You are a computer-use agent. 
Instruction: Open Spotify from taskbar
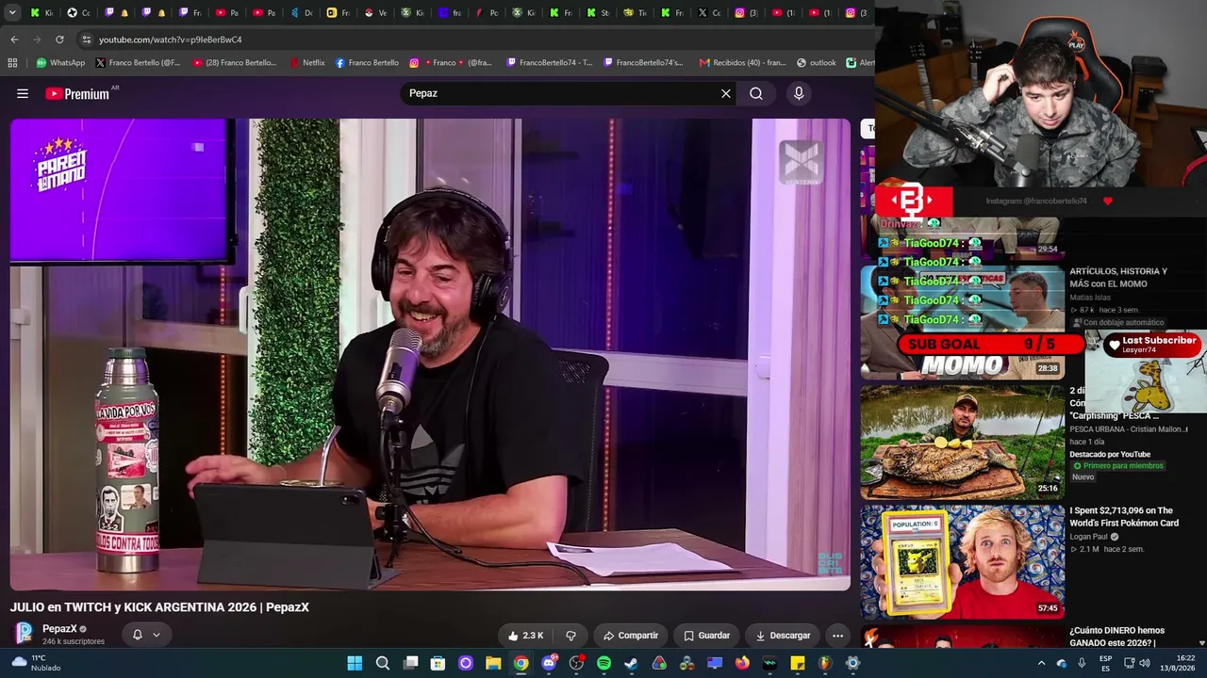[x=603, y=663]
